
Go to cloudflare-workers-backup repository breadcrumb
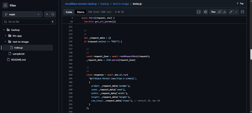click(81, 4)
